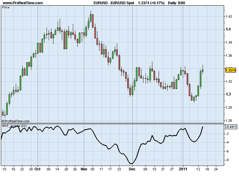Screen dimensions: 239x179
Task: Click the EURUSD - EUR/USD Spot title
Action: tap(114, 3)
